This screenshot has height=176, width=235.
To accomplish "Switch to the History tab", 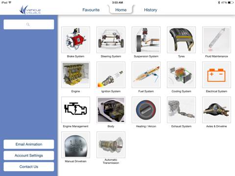I will point(150,10).
